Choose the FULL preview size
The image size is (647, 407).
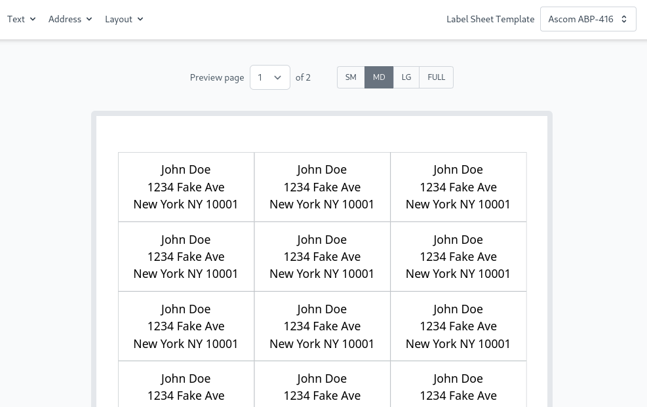click(436, 77)
